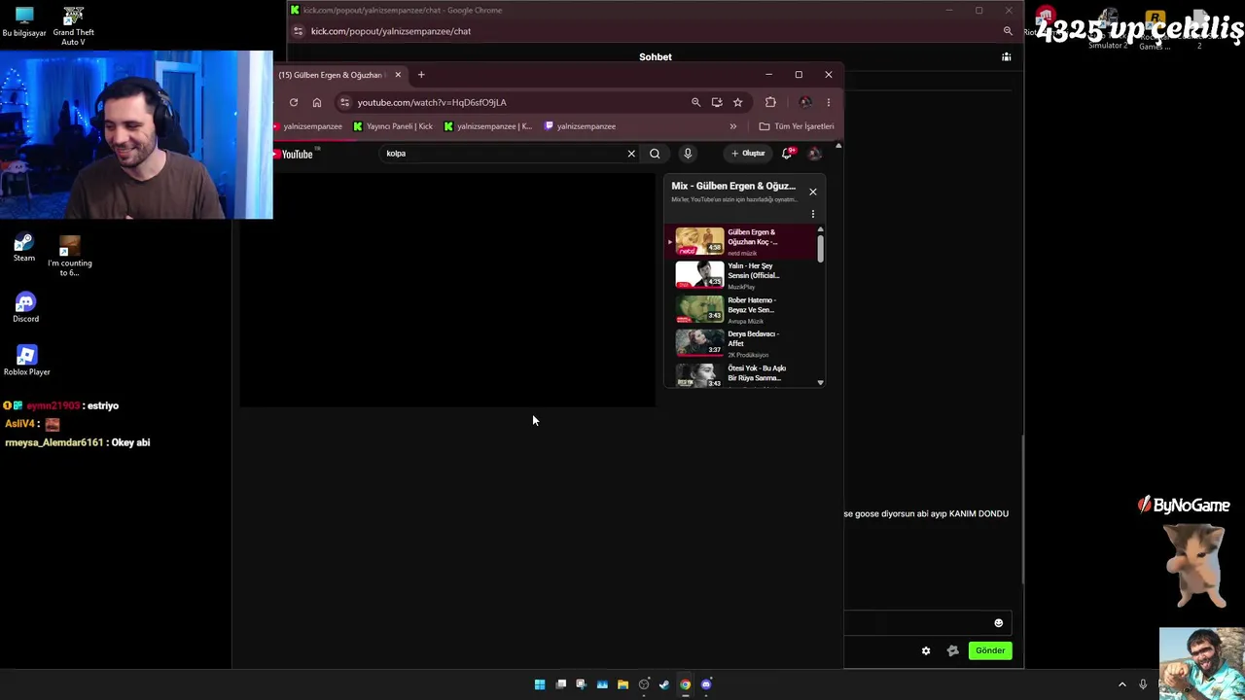The width and height of the screenshot is (1245, 700).
Task: Play the Gülben Ergen & Oğuzhan Koç video
Action: (x=739, y=241)
